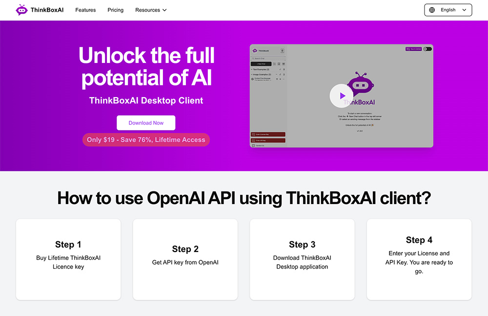Select the Step 2 card heading
Image resolution: width=488 pixels, height=316 pixels.
click(185, 249)
